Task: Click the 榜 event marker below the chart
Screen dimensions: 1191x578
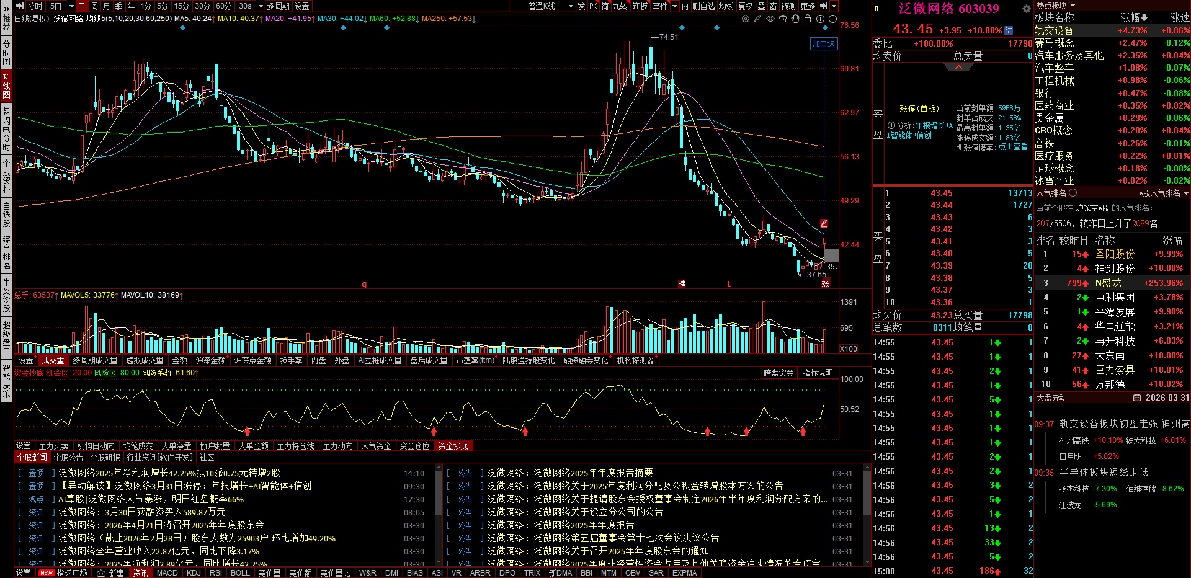Action: (x=682, y=284)
